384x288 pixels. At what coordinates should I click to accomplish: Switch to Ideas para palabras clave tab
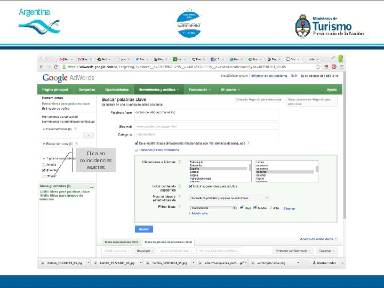(x=121, y=242)
